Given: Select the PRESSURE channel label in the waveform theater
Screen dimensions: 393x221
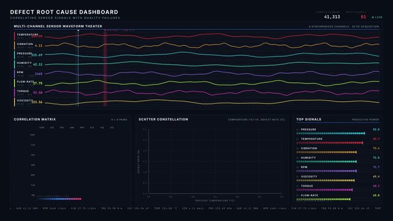Looking at the screenshot, I should tap(25, 53).
